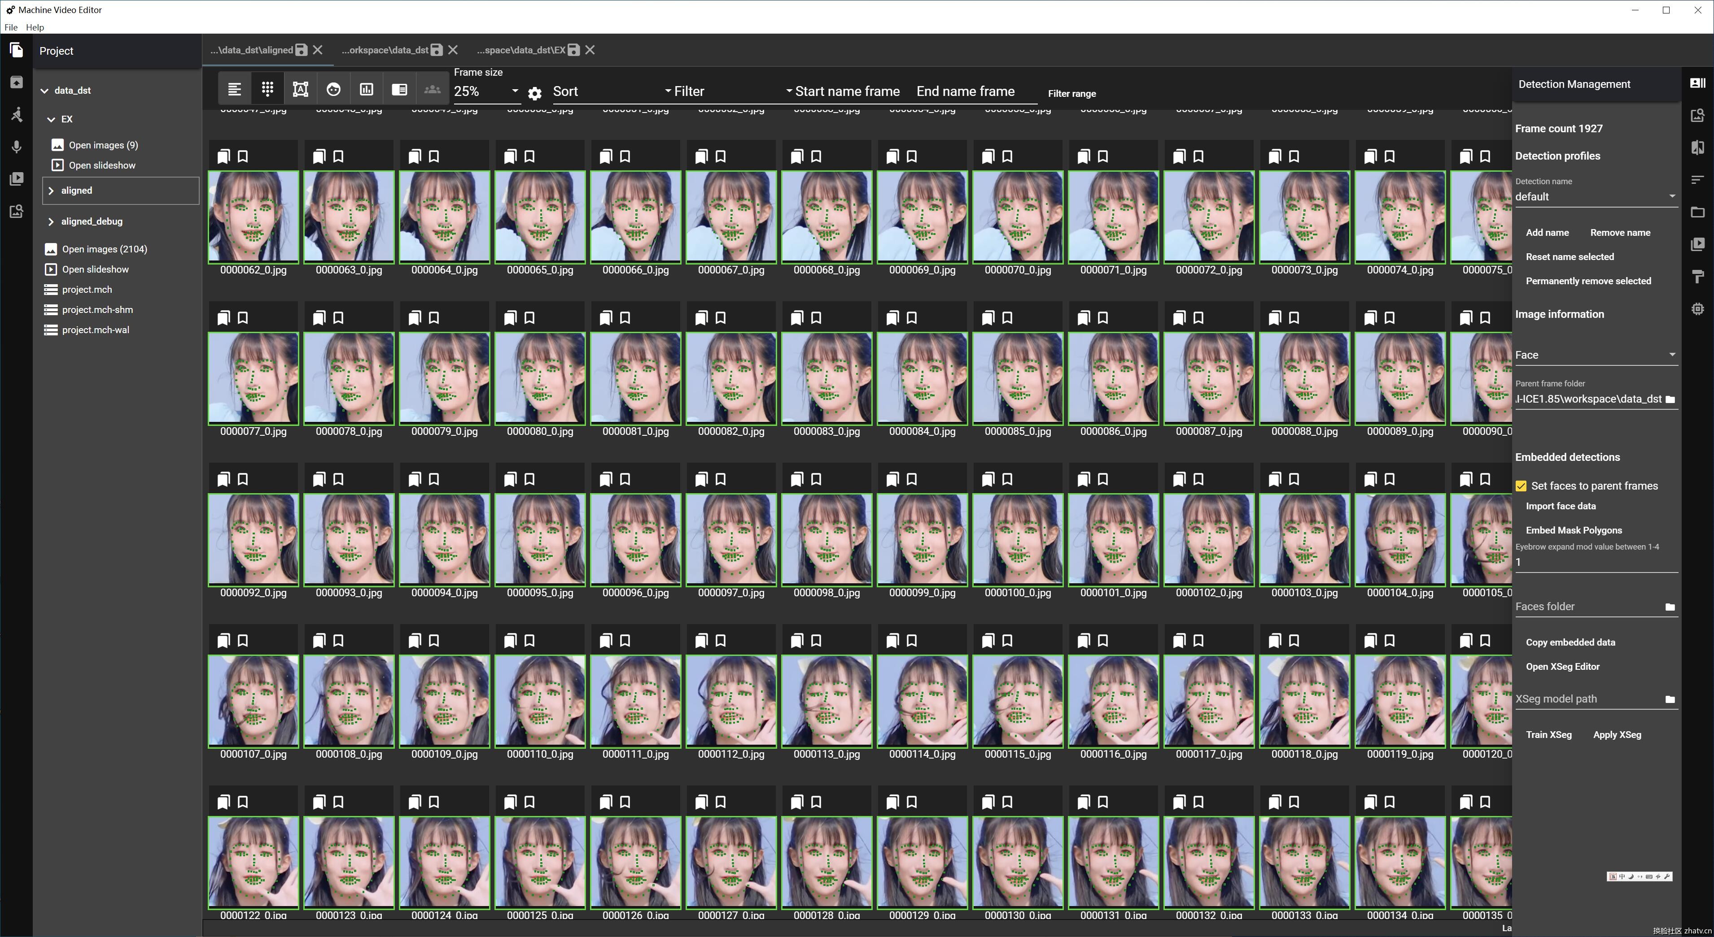Save the workspace\data_dst tab via disk icon
Screen dimensions: 1714x937
coord(437,50)
